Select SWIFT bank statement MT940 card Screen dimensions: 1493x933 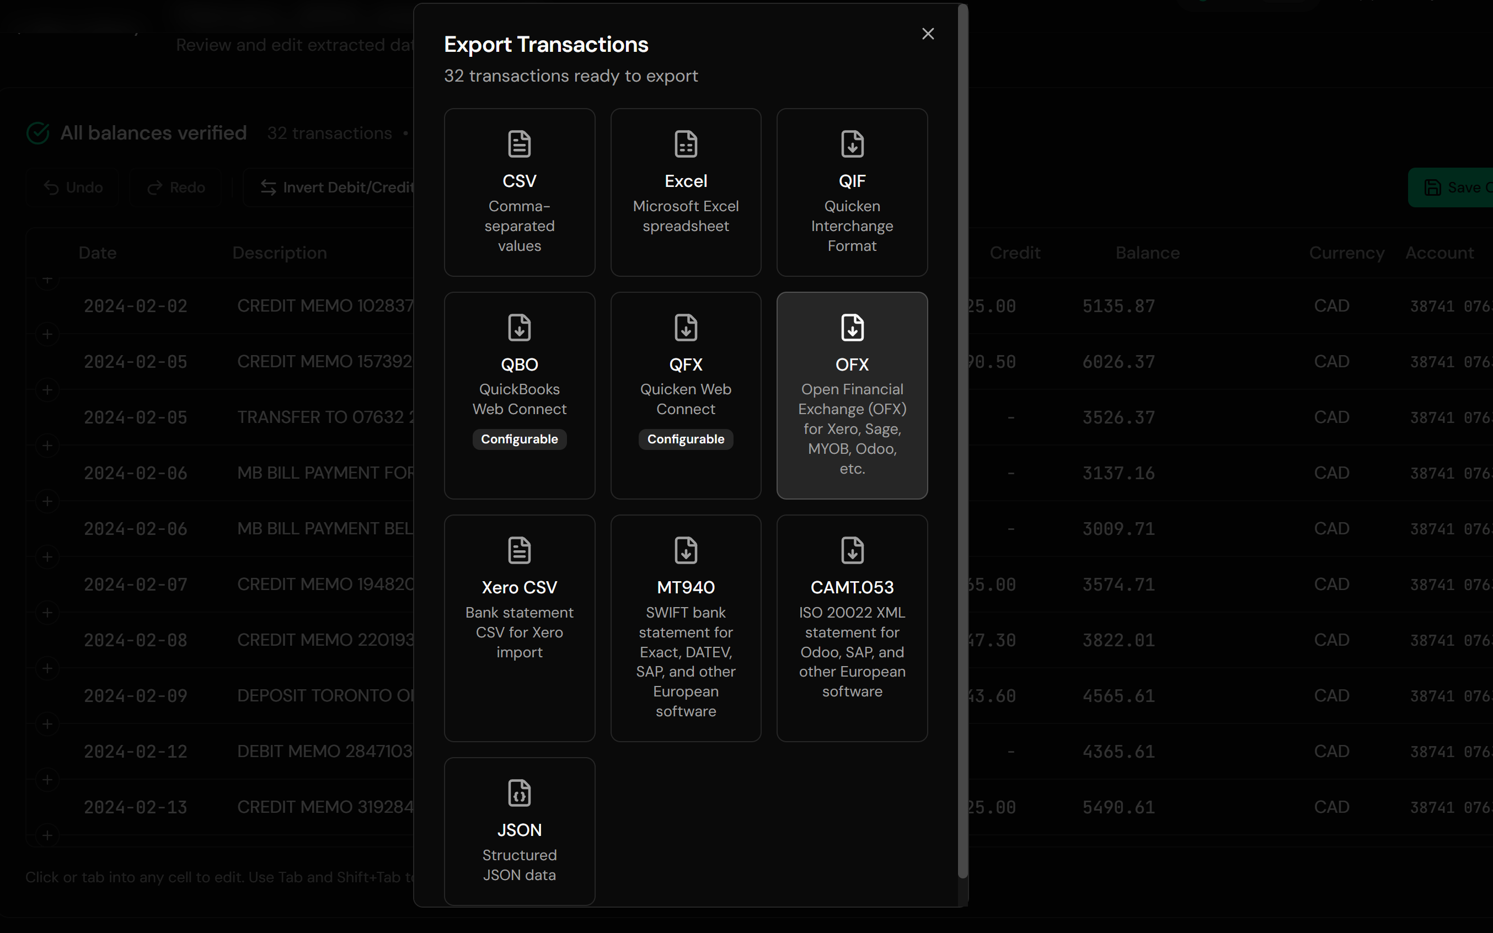[x=686, y=628]
